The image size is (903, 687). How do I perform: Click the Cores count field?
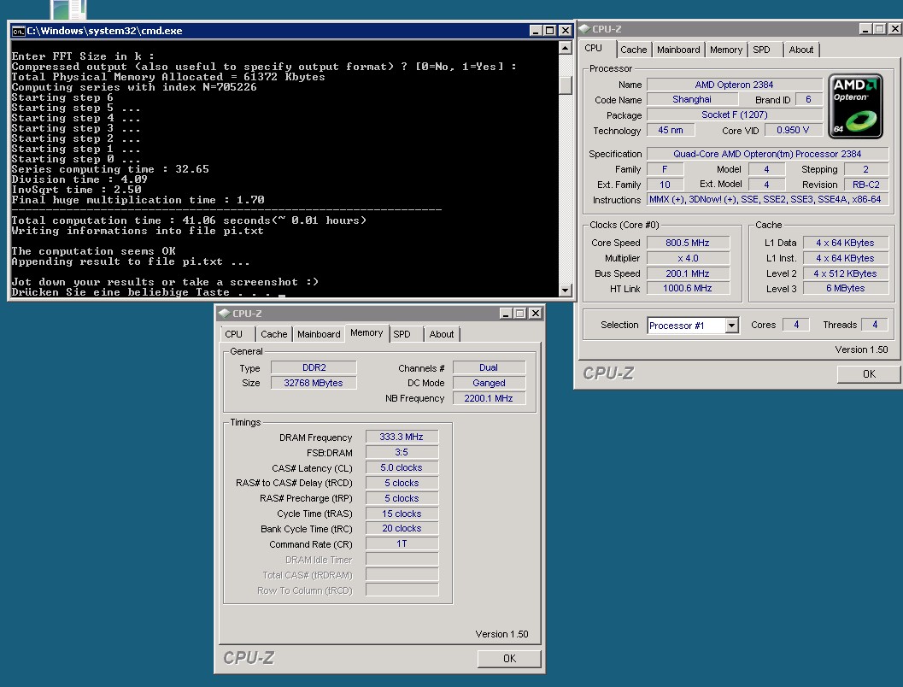pos(796,325)
